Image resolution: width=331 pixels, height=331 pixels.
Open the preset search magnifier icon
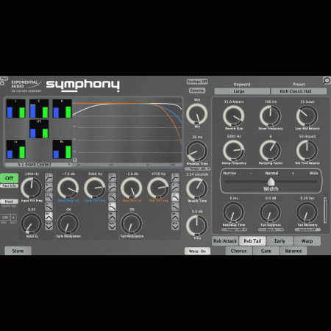pyautogui.click(x=327, y=81)
